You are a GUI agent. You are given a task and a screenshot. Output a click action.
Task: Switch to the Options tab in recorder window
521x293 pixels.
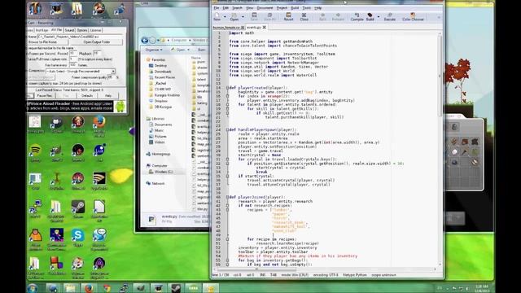point(82,30)
